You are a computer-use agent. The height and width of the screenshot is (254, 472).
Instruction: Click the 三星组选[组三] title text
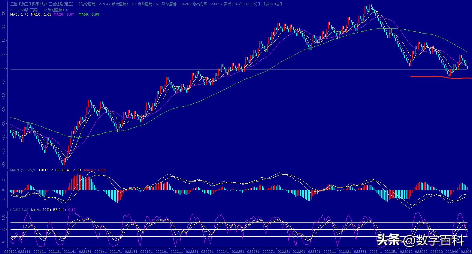61,4
